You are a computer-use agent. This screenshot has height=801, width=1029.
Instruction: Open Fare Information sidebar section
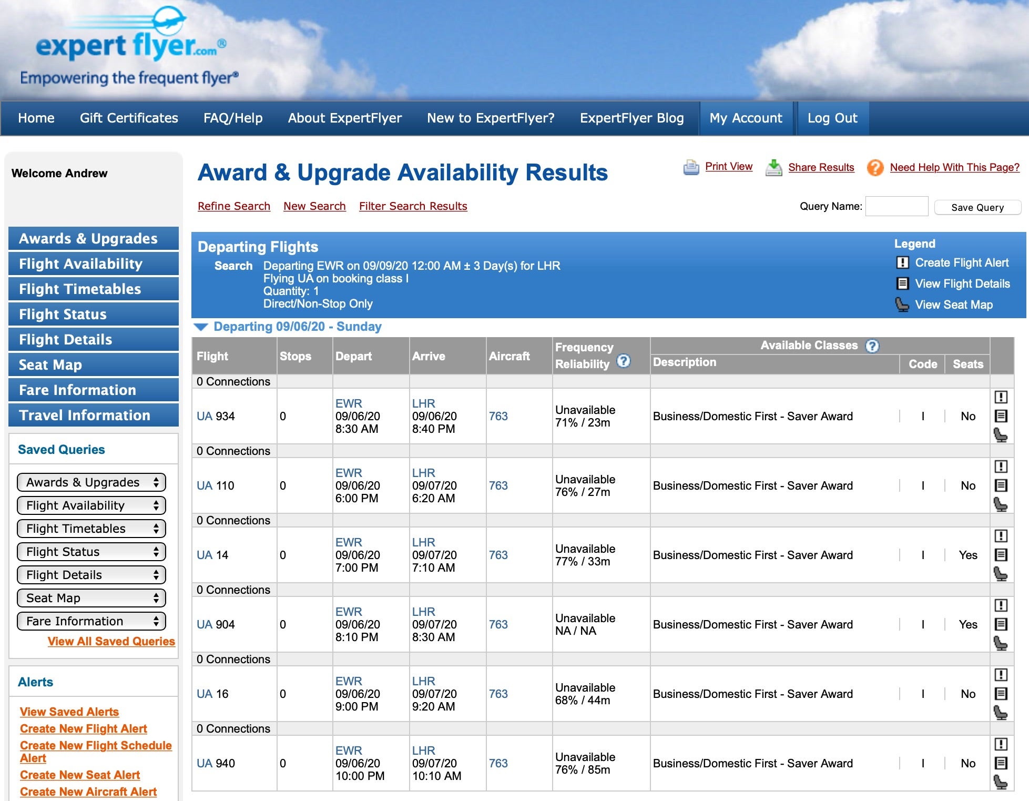tap(94, 390)
